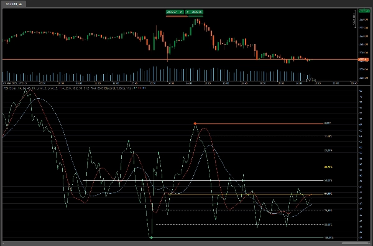Viewport: 373px width, 246px height.
Task: Click the 50.00% Fibonacci level label
Action: point(328,180)
